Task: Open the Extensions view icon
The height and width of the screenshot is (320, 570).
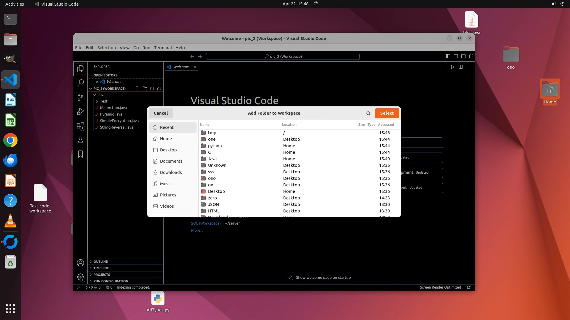Action: (80, 126)
